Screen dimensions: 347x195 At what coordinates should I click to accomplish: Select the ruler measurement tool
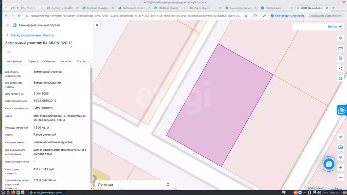click(x=341, y=48)
